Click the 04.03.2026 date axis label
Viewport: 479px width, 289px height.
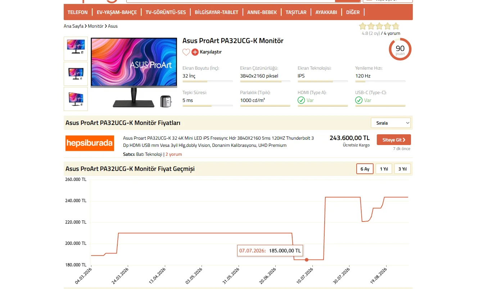[83, 276]
